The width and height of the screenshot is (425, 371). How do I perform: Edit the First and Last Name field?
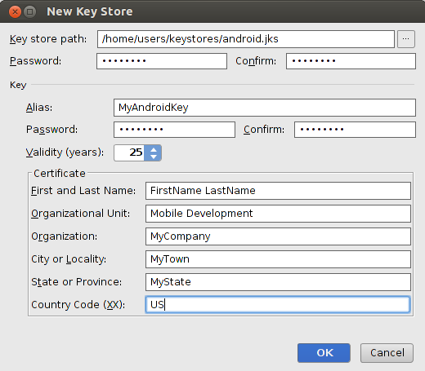click(x=278, y=191)
